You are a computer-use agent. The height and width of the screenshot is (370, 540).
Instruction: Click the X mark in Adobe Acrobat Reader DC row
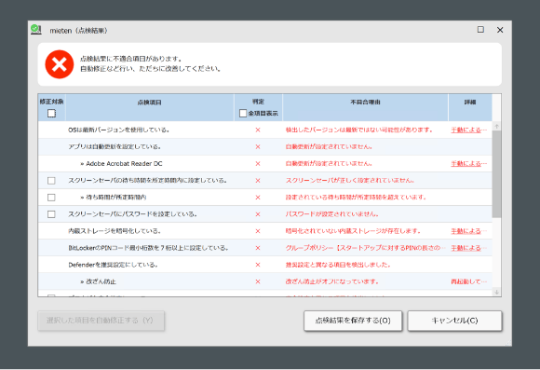tap(258, 164)
